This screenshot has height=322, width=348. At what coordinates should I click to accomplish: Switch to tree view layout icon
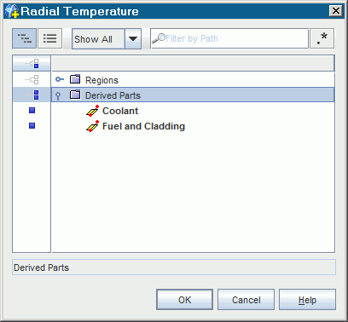pos(24,38)
